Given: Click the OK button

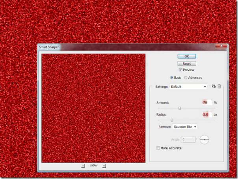Looking at the screenshot, I should point(187,56).
